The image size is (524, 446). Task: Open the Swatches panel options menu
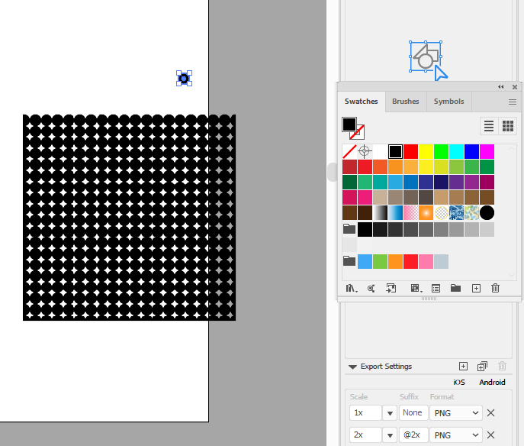(x=513, y=102)
